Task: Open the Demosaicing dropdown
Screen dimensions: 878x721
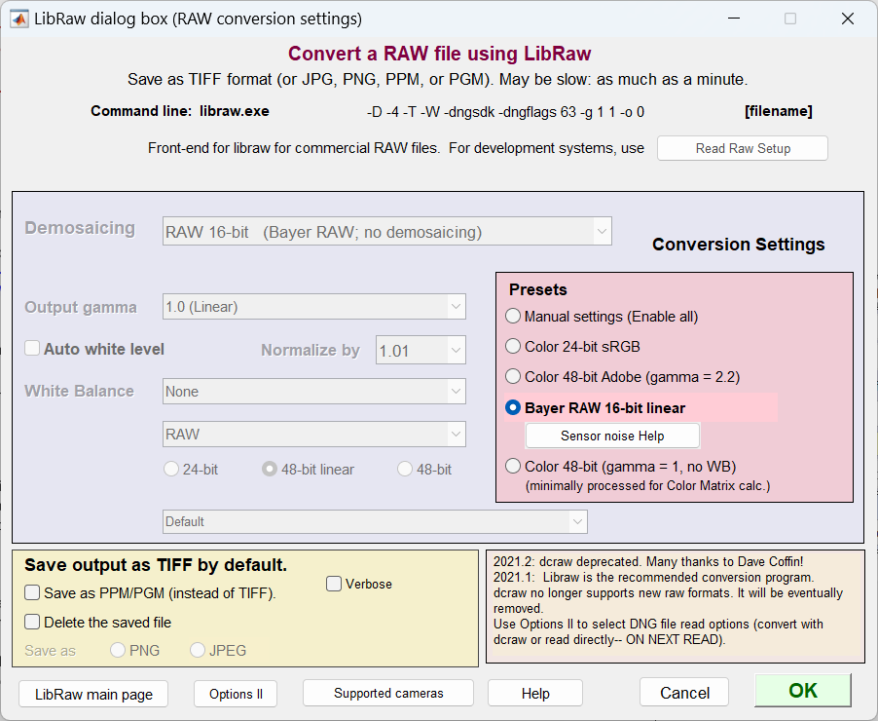Action: click(387, 232)
